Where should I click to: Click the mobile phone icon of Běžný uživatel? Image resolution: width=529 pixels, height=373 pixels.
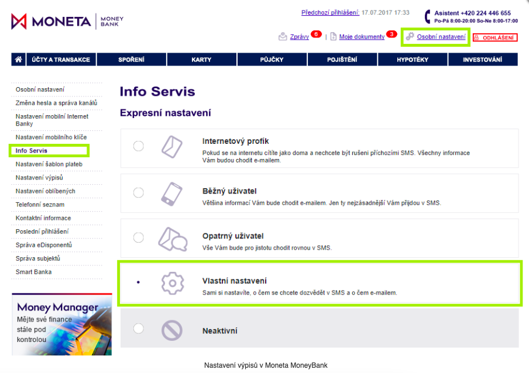click(171, 194)
